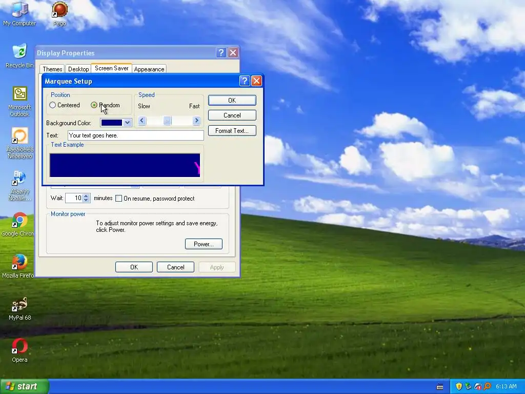Click the globe shortcut icon above Google Chrome

tap(19, 185)
